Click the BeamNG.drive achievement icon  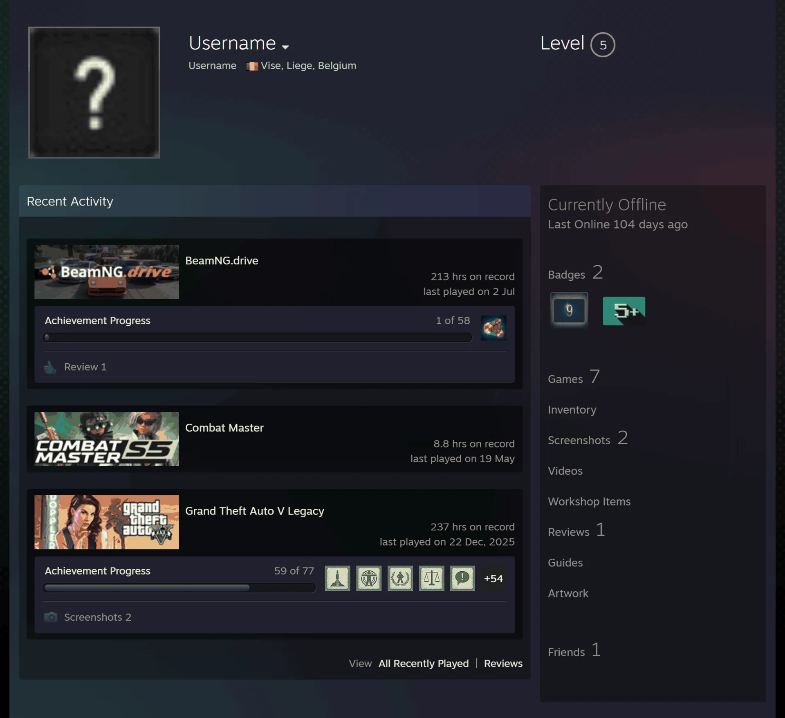coord(493,328)
